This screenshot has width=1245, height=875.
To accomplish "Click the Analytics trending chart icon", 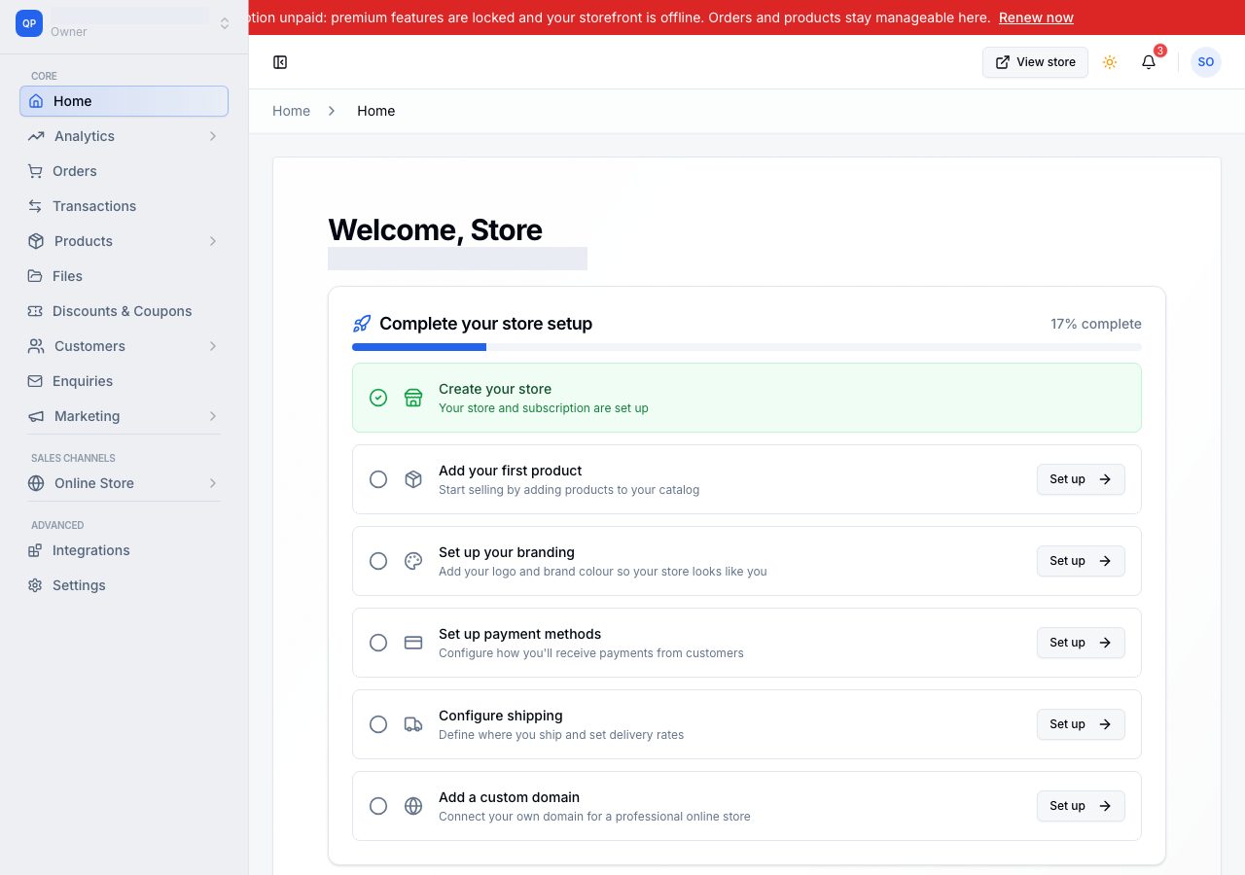I will (36, 136).
